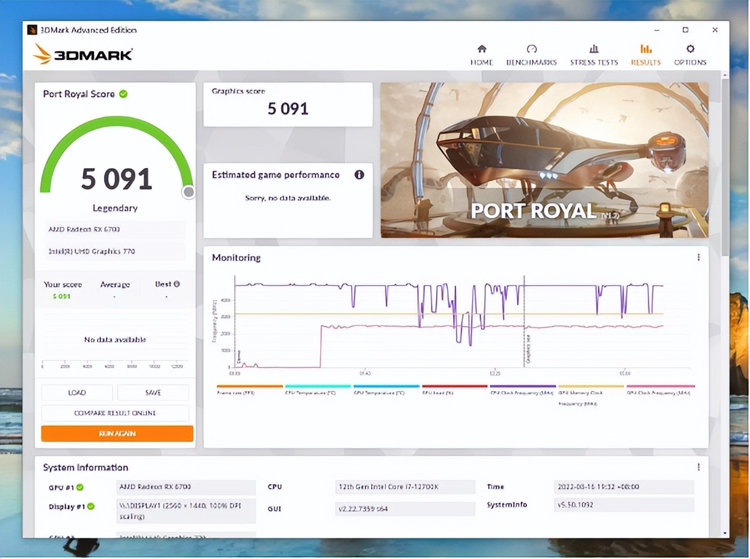Image resolution: width=750 pixels, height=559 pixels.
Task: Click the info icon next to Best
Action: tap(177, 284)
